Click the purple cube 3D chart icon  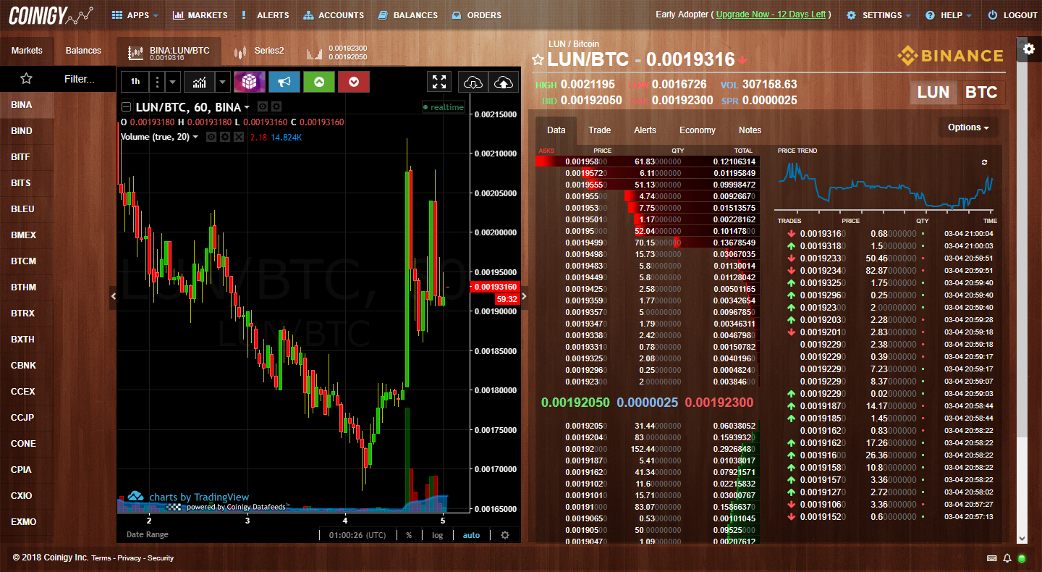point(249,82)
